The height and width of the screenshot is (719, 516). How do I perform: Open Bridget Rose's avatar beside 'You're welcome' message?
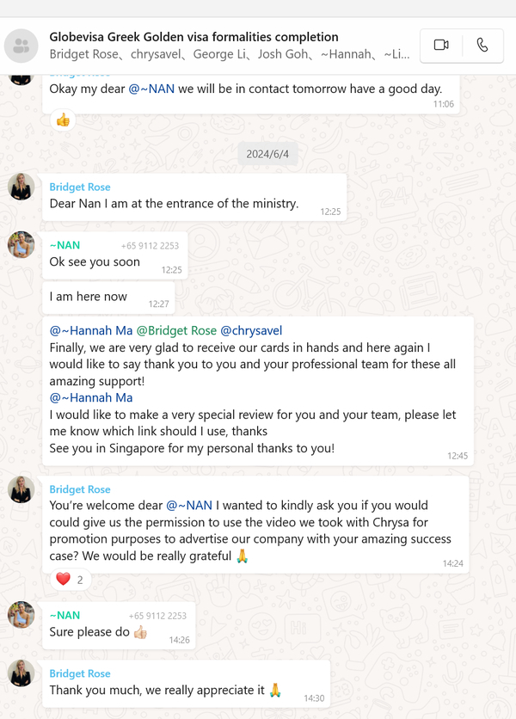click(21, 489)
